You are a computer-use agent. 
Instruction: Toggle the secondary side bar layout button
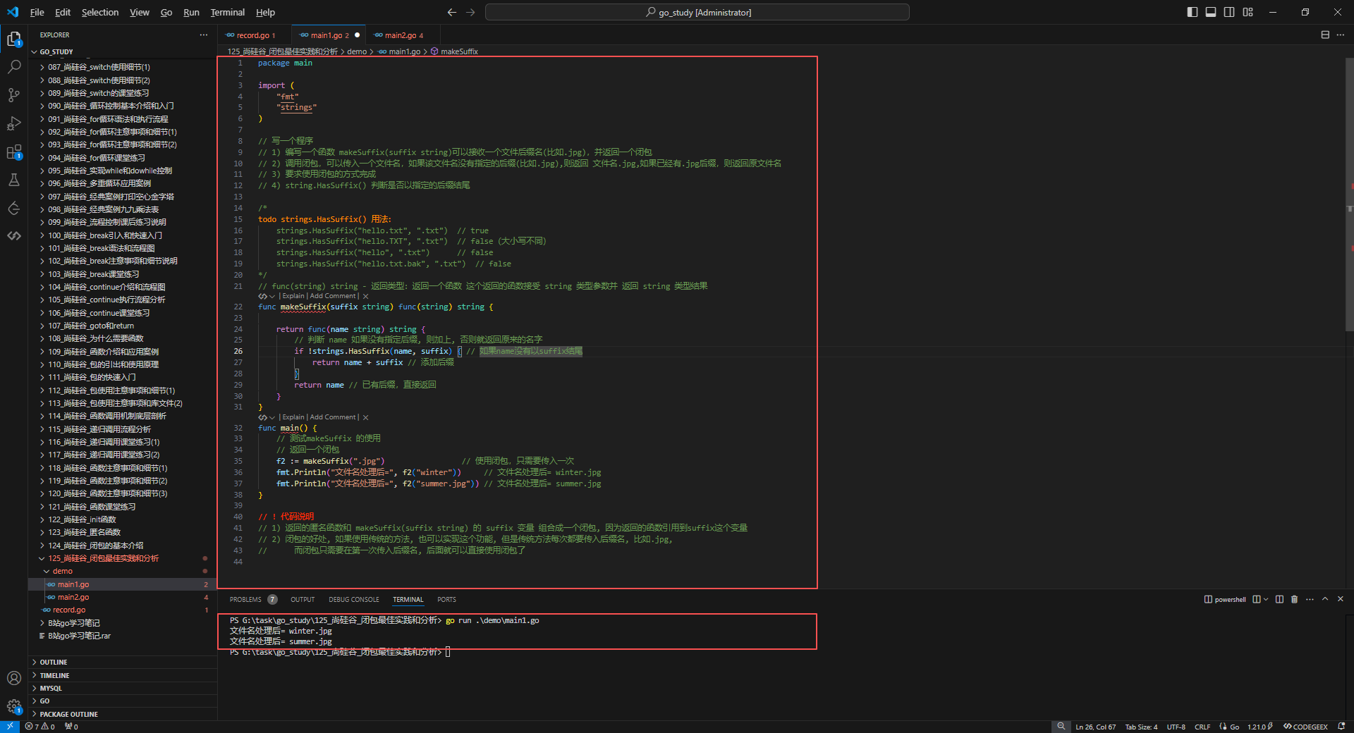[x=1229, y=12]
